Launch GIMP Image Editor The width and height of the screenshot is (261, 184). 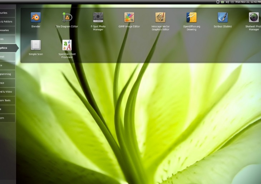129,18
